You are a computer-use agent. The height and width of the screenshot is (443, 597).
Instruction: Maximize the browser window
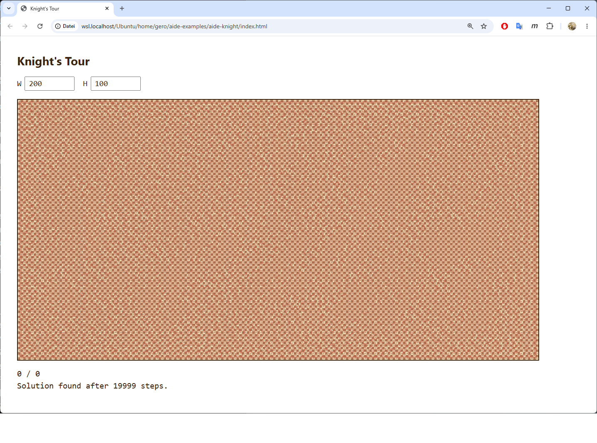click(568, 8)
